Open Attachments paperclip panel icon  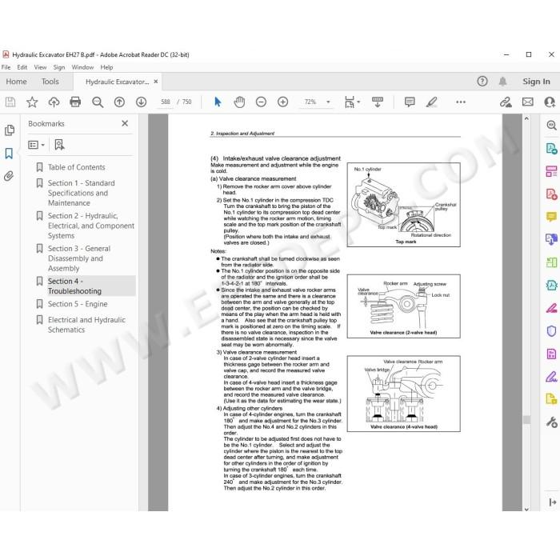click(9, 176)
